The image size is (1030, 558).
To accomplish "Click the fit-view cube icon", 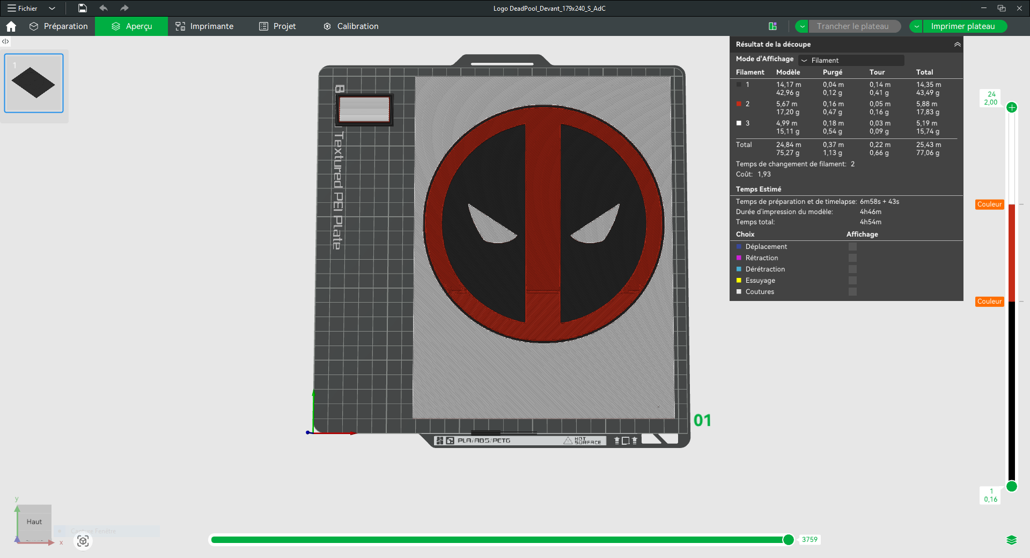I will point(83,541).
